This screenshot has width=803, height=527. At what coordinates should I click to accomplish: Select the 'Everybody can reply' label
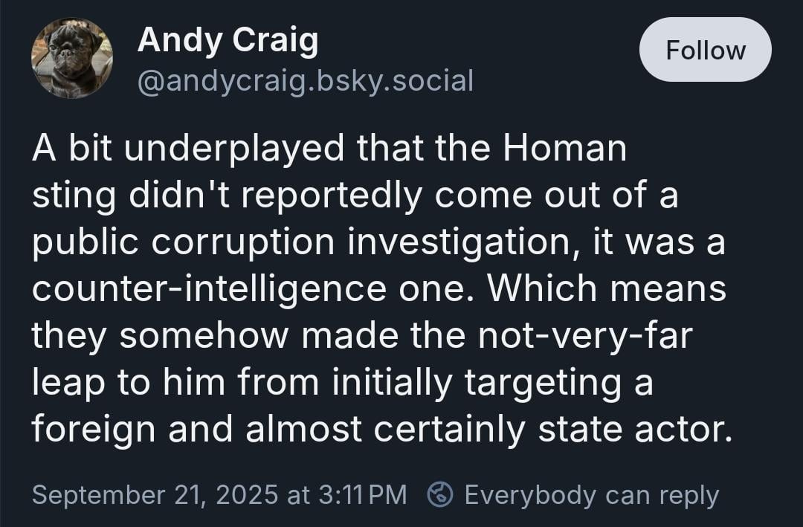[x=592, y=495]
